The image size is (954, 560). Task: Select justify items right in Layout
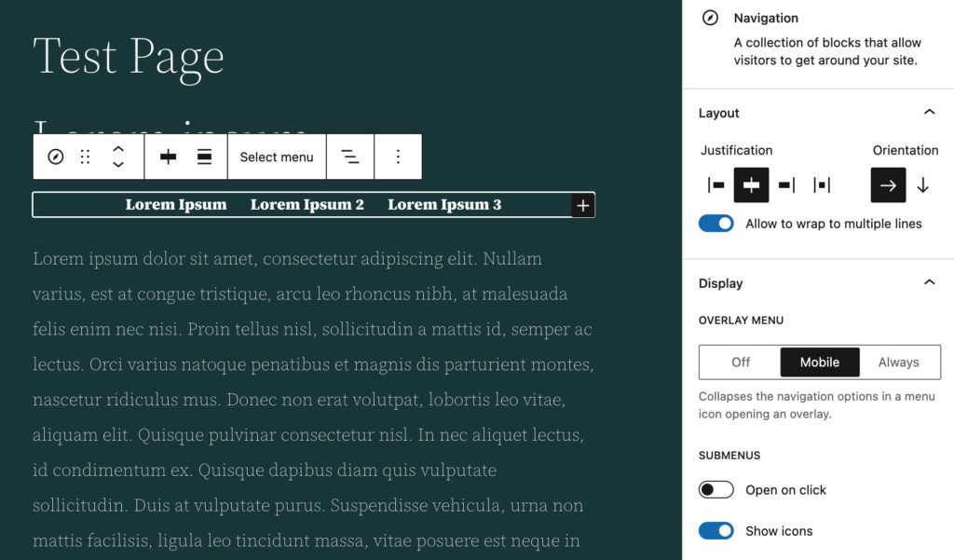(x=786, y=184)
